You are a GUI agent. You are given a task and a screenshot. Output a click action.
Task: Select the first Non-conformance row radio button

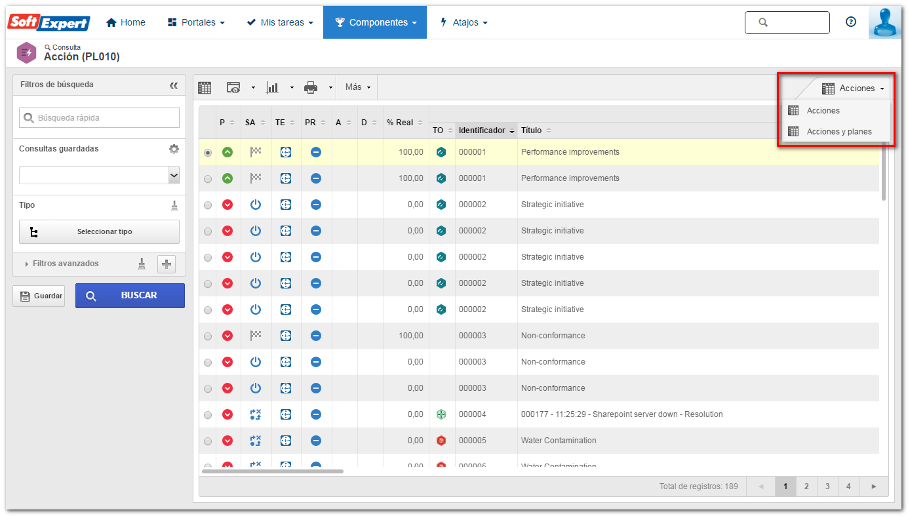pos(208,336)
